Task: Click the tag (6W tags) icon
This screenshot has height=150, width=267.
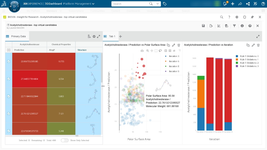Action: pyautogui.click(x=165, y=4)
